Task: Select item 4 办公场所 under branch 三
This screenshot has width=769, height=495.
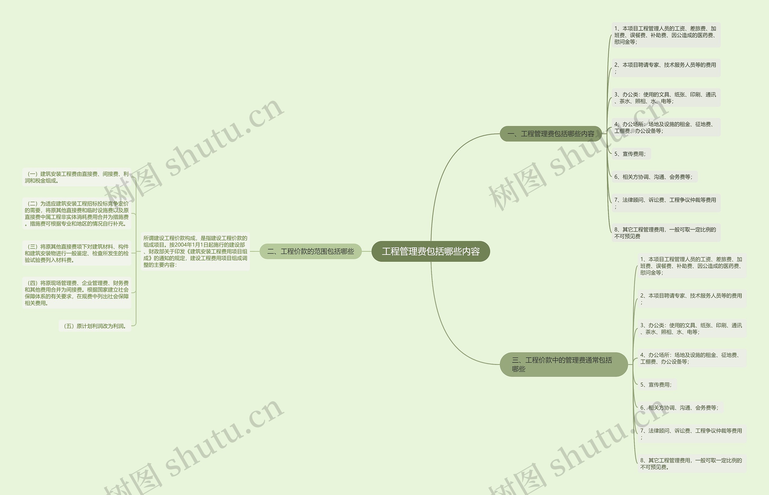Action: click(x=692, y=358)
